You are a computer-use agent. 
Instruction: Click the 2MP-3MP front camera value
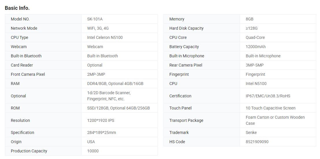(x=96, y=74)
